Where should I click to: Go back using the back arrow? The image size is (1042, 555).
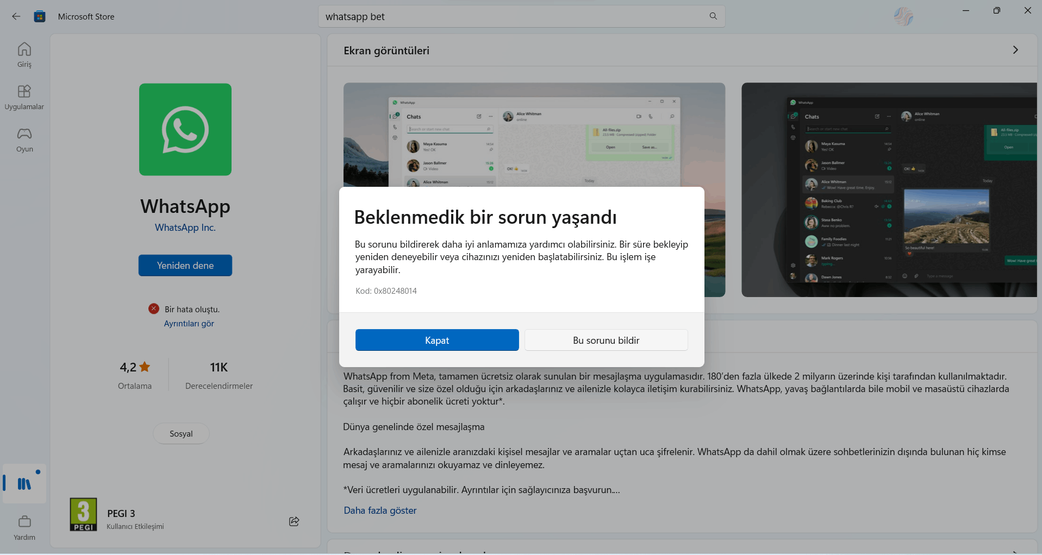(16, 16)
